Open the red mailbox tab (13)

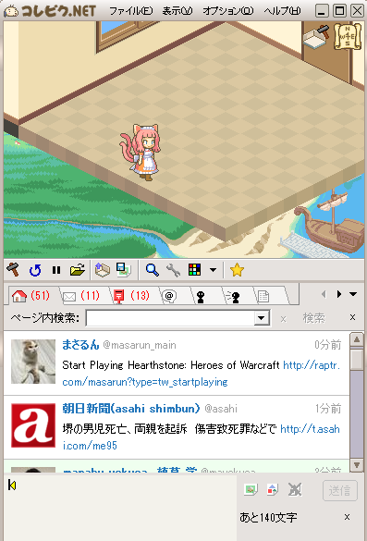point(132,296)
